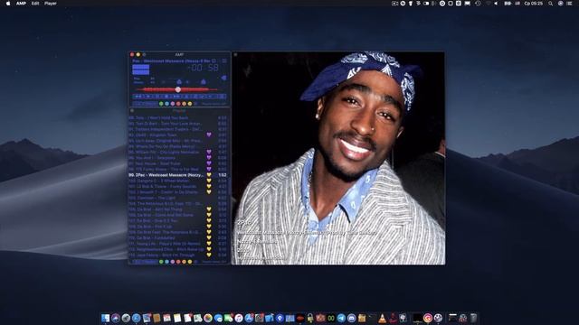Select track 100. Gangsta C - 3 Wheel Motion

[177, 181]
